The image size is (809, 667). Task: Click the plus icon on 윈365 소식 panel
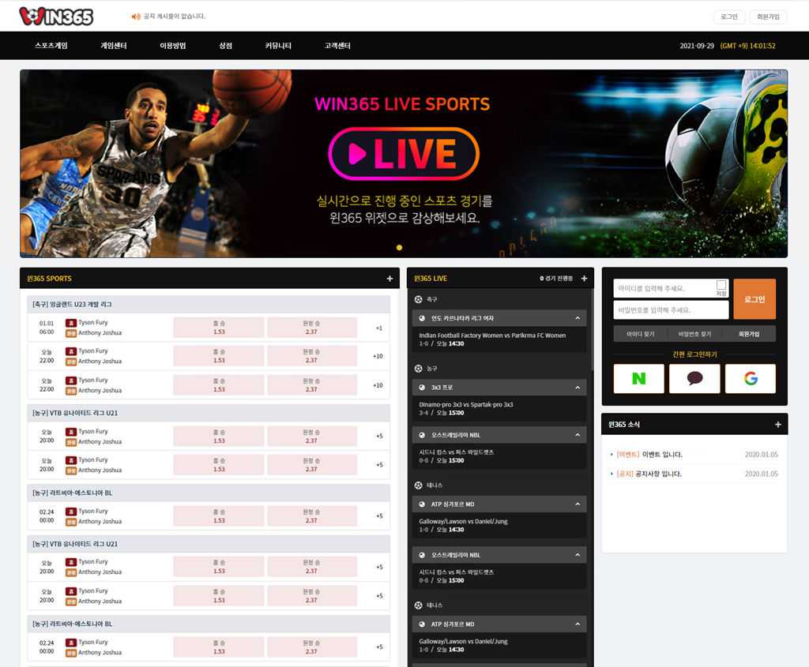(x=777, y=425)
